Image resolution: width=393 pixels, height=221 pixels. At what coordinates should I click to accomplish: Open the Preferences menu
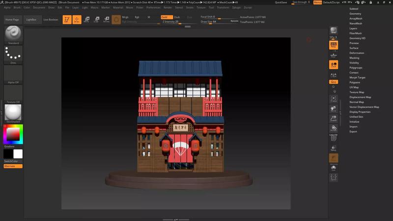tap(153, 7)
